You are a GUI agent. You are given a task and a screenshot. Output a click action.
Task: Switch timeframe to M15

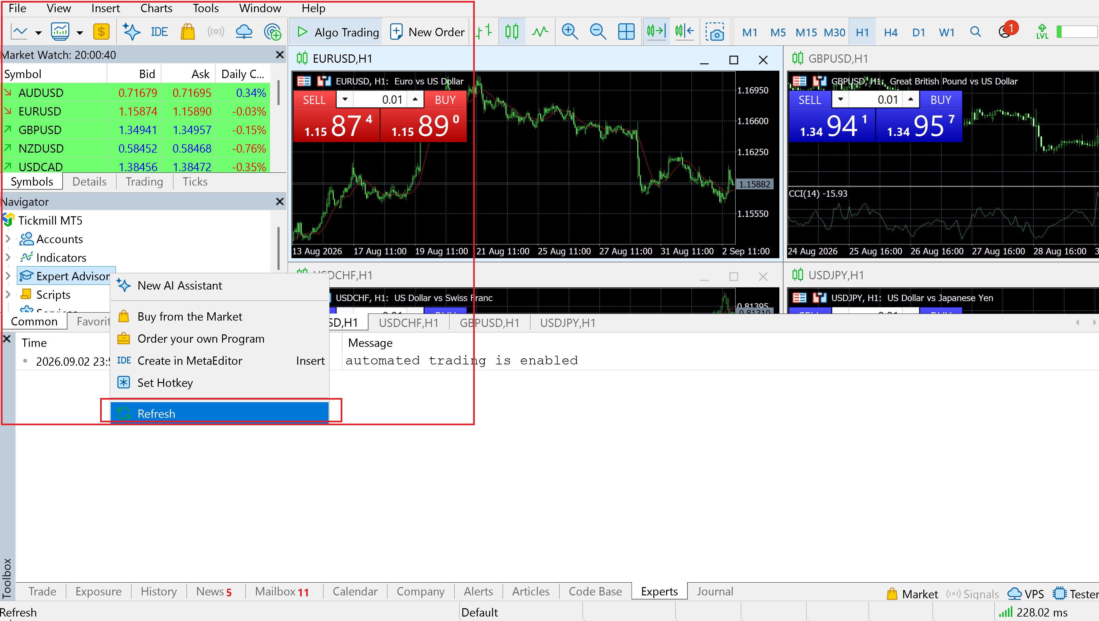click(806, 32)
